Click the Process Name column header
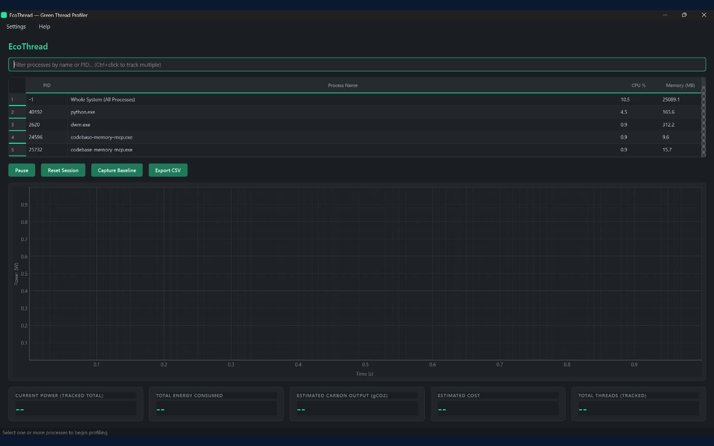Screen dimensions: 714x446 [x=343, y=85]
